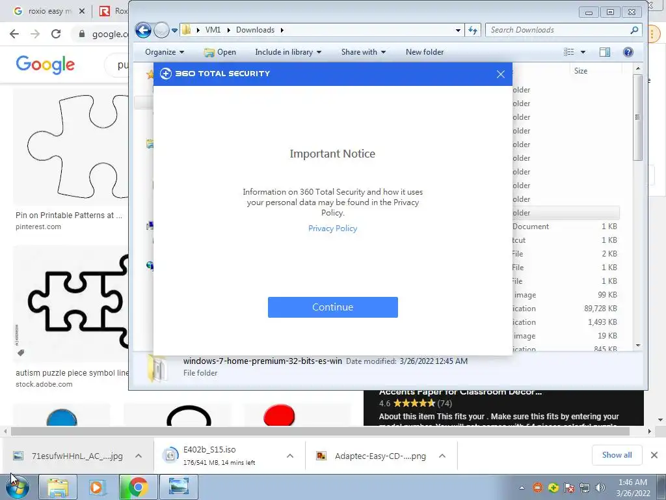The width and height of the screenshot is (666, 500).
Task: Click Chrome forward arrow
Action: coord(35,34)
